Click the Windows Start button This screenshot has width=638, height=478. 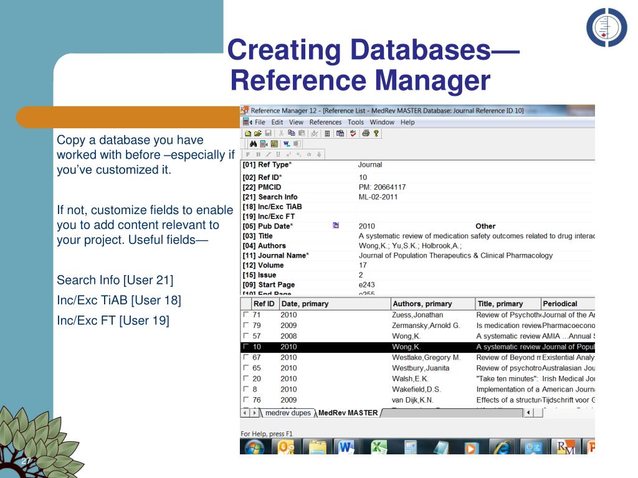[254, 447]
